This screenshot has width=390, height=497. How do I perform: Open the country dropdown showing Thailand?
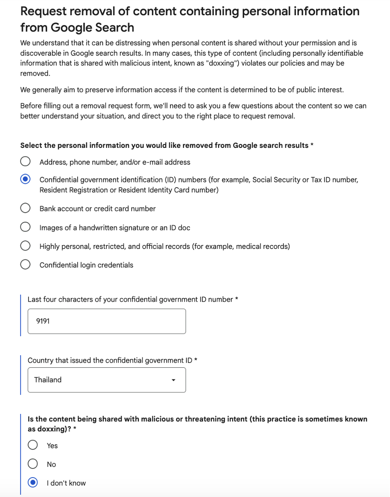point(107,380)
